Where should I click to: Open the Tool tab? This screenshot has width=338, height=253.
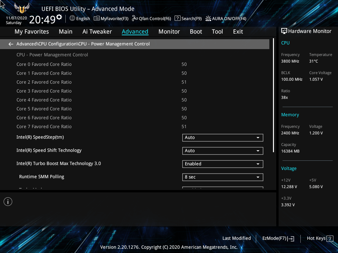(x=217, y=32)
